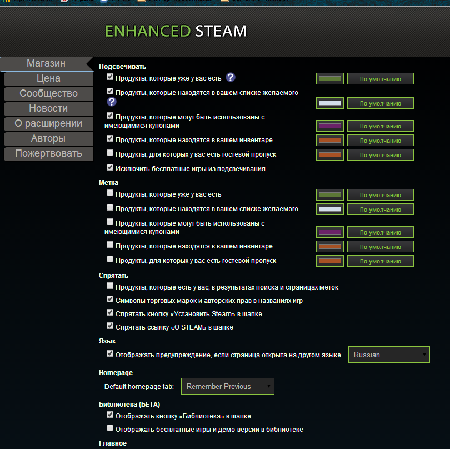The height and width of the screenshot is (449, 450).
Task: Click help icon beside highlighted owned products option
Action: [x=231, y=77]
